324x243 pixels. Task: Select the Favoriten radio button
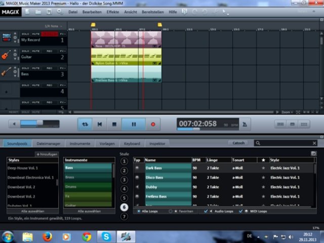(171, 211)
